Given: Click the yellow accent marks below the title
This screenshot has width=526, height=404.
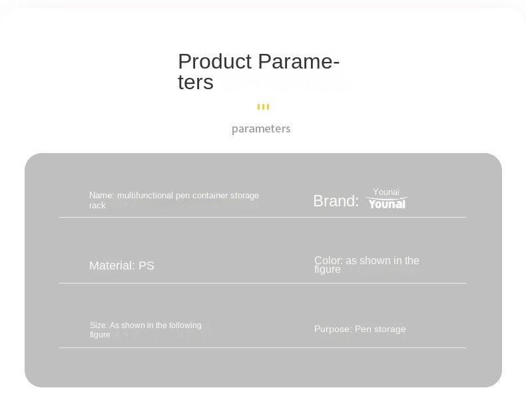Looking at the screenshot, I should [x=263, y=106].
